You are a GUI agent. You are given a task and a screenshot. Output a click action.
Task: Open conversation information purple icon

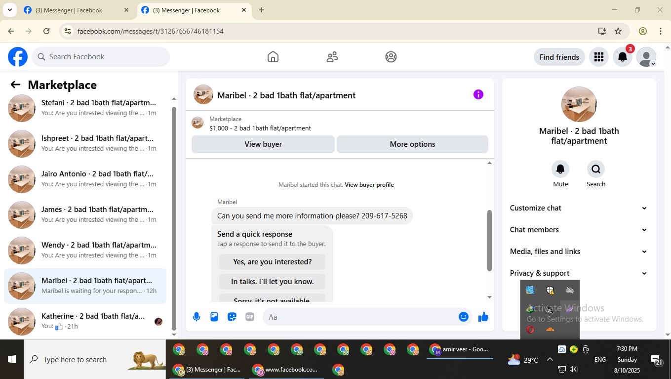[478, 94]
